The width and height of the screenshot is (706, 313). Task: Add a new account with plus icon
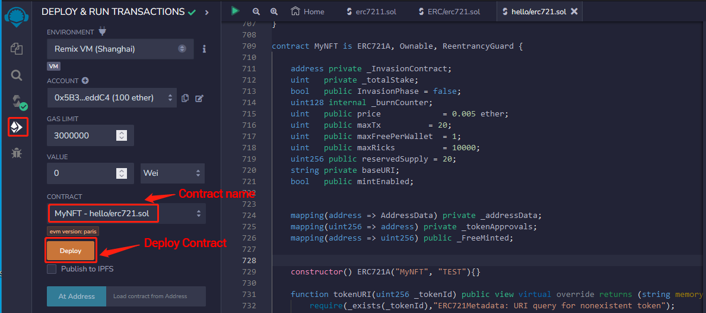(85, 81)
